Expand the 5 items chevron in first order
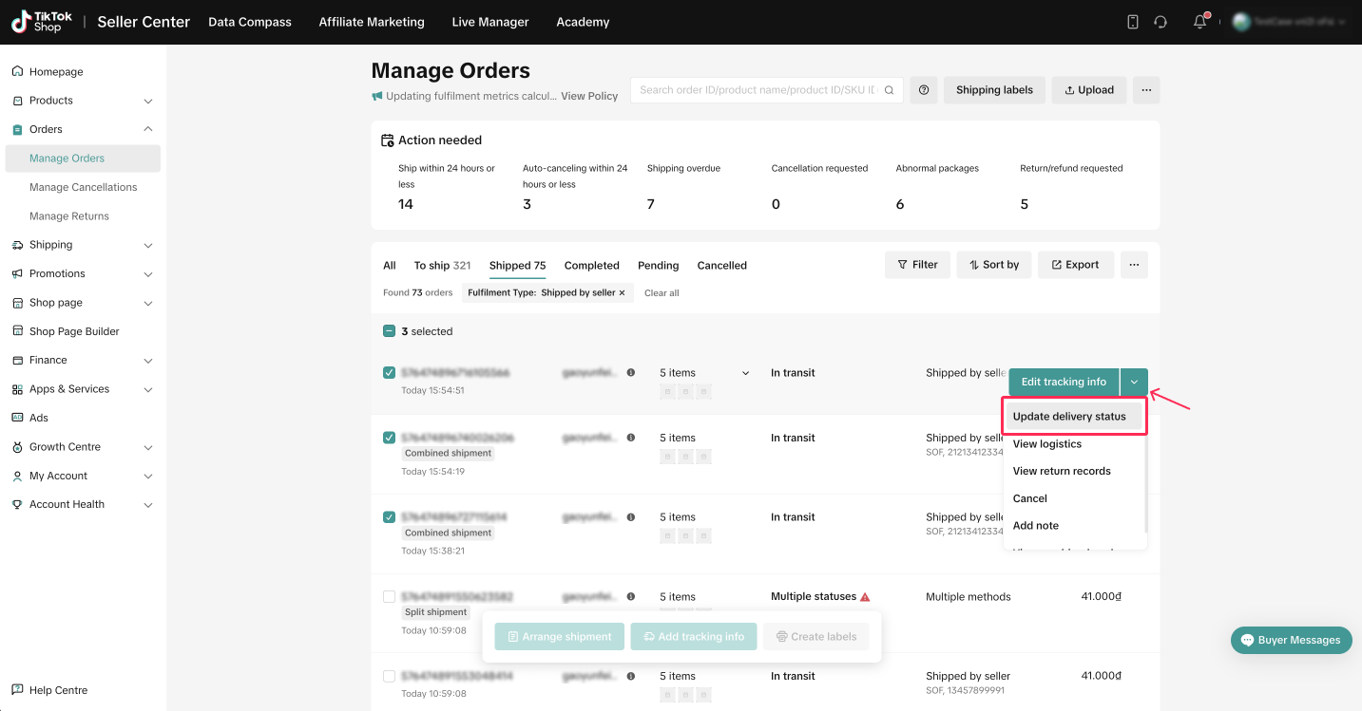 click(x=745, y=373)
